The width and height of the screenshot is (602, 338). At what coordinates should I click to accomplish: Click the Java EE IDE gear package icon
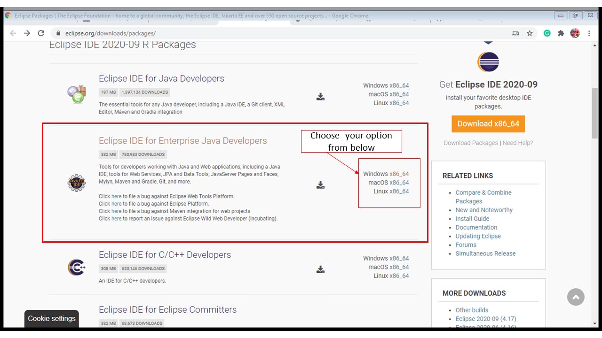pyautogui.click(x=77, y=183)
